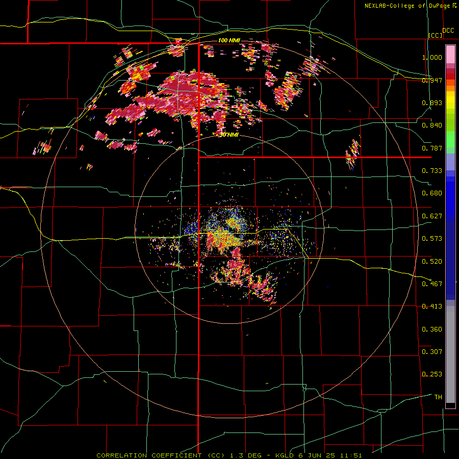Select the 0.680 scale value
Image resolution: width=459 pixels, height=459 pixels.
[432, 193]
